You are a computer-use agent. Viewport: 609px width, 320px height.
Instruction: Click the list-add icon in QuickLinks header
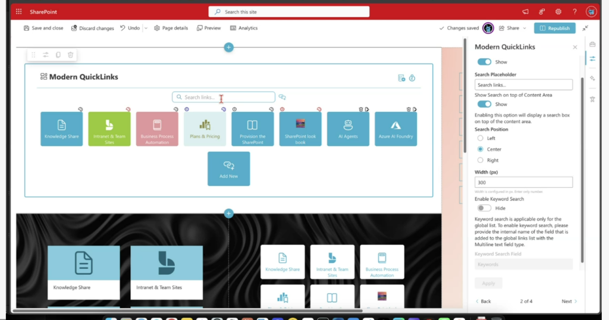[401, 78]
